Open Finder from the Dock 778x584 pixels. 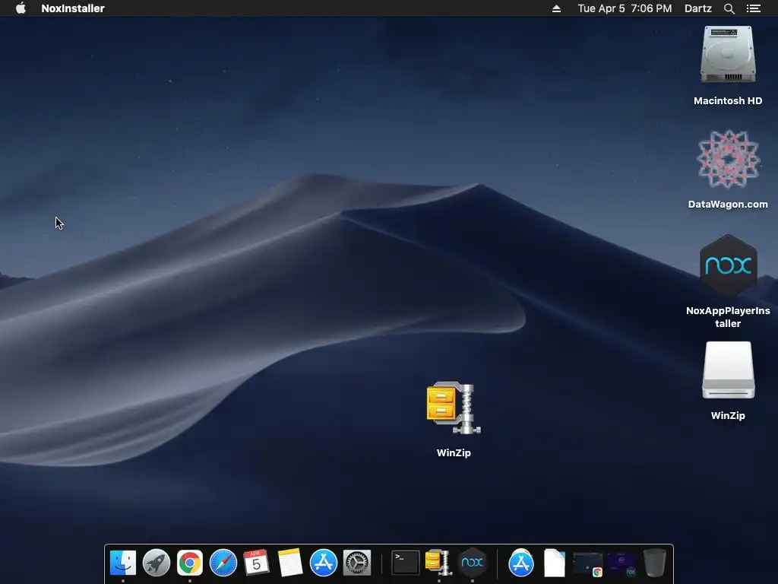pos(122,563)
